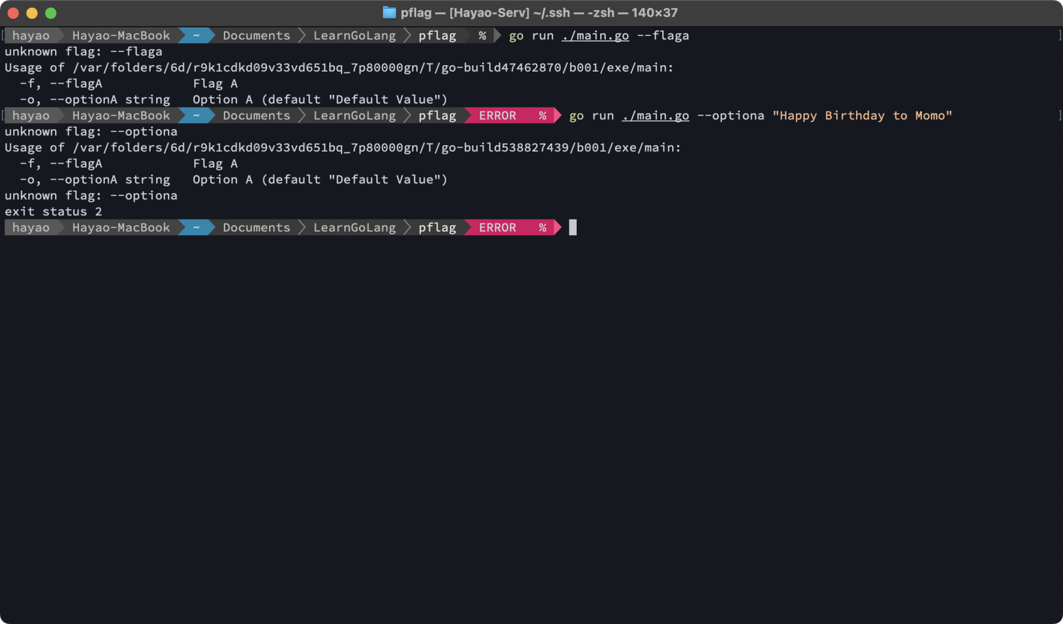Click the underlined ./main.go in the first command
The height and width of the screenshot is (624, 1063).
(x=595, y=35)
